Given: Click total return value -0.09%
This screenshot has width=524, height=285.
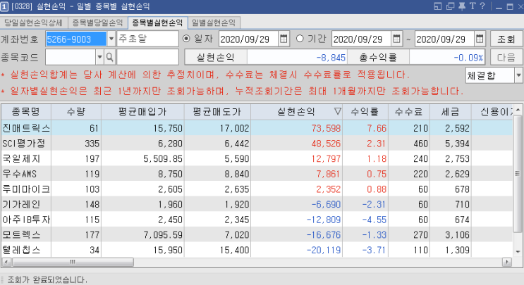Looking at the screenshot, I should coord(468,58).
